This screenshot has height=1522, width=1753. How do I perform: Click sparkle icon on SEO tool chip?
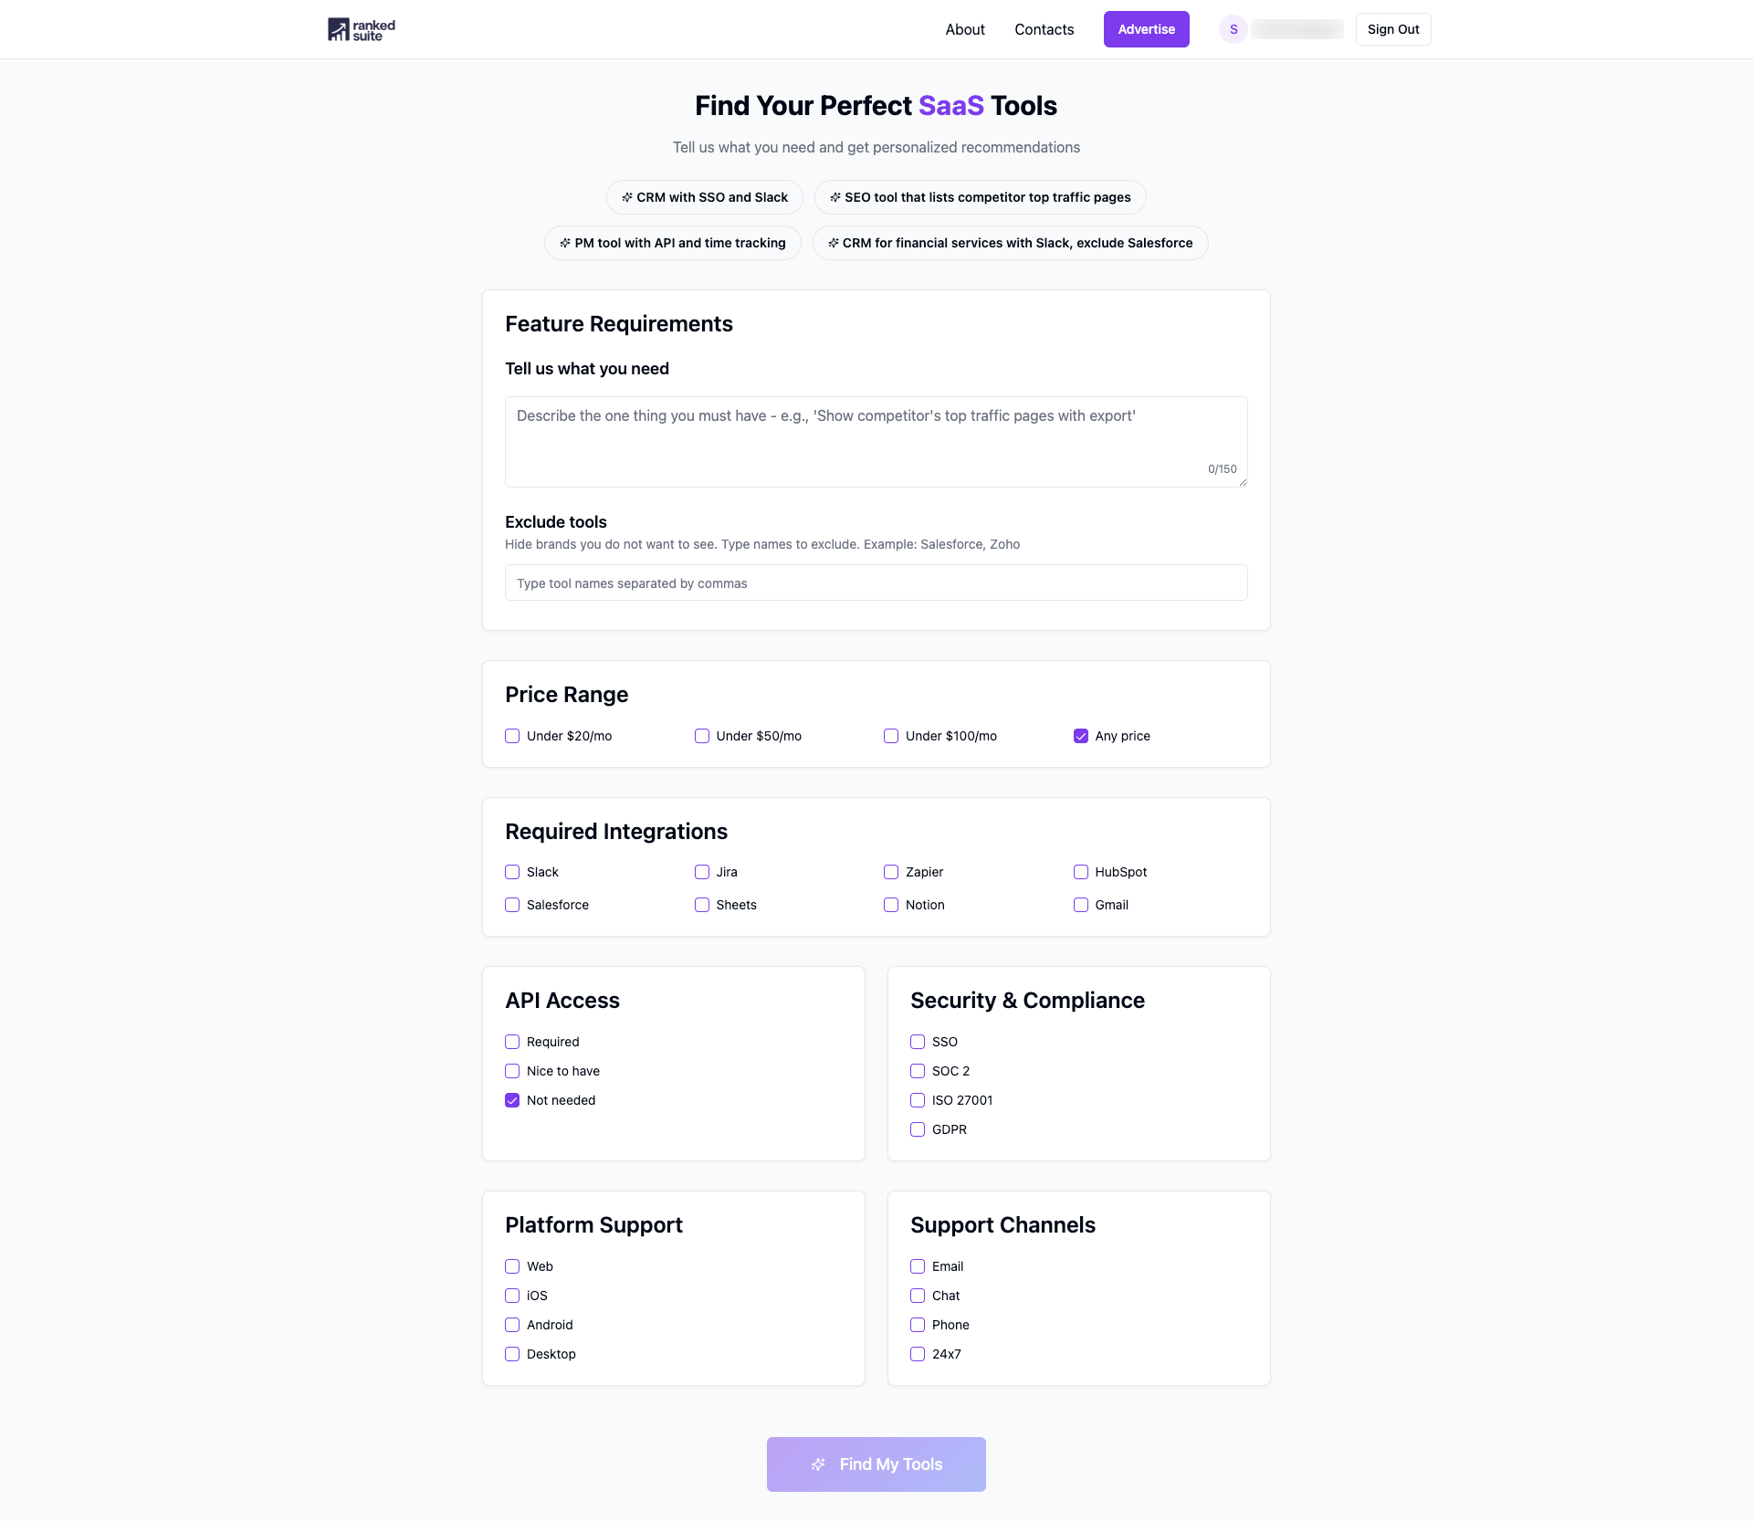click(x=835, y=197)
